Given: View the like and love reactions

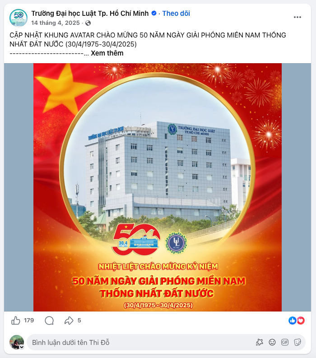Looking at the screenshot, I should [297, 321].
